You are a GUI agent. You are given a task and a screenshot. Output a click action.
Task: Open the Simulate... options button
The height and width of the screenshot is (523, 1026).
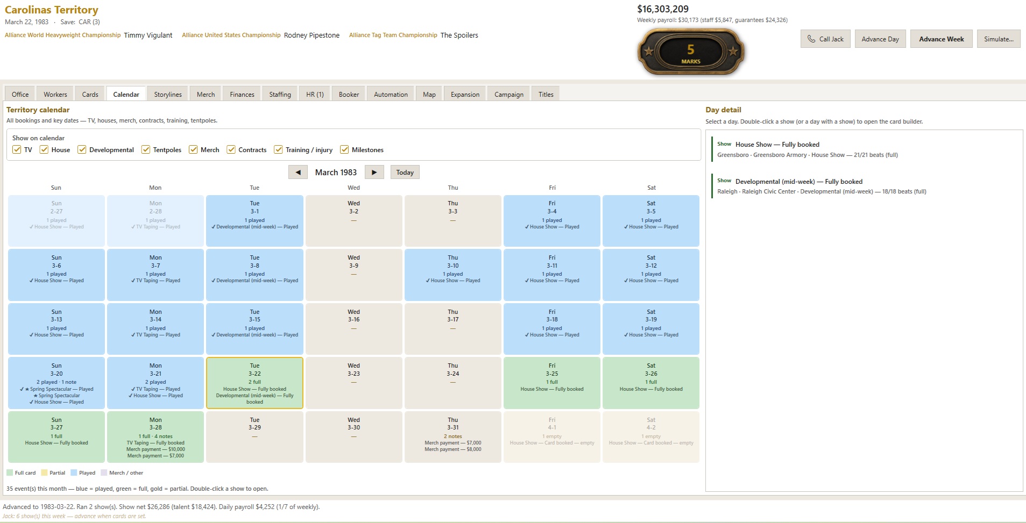999,39
